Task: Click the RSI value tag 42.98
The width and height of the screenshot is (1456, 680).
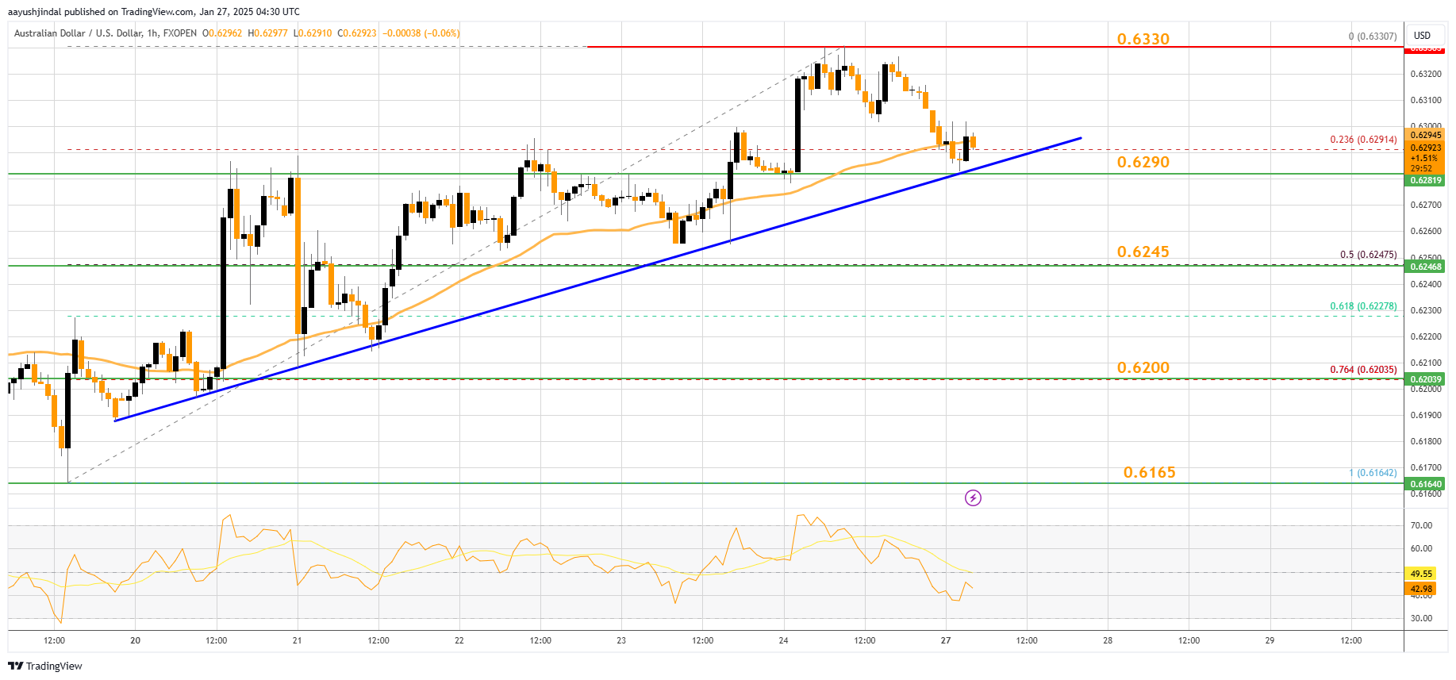Action: pos(1421,589)
